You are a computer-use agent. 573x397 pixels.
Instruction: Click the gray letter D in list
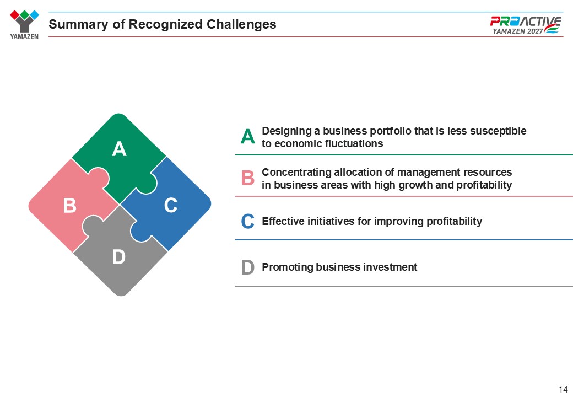247,267
